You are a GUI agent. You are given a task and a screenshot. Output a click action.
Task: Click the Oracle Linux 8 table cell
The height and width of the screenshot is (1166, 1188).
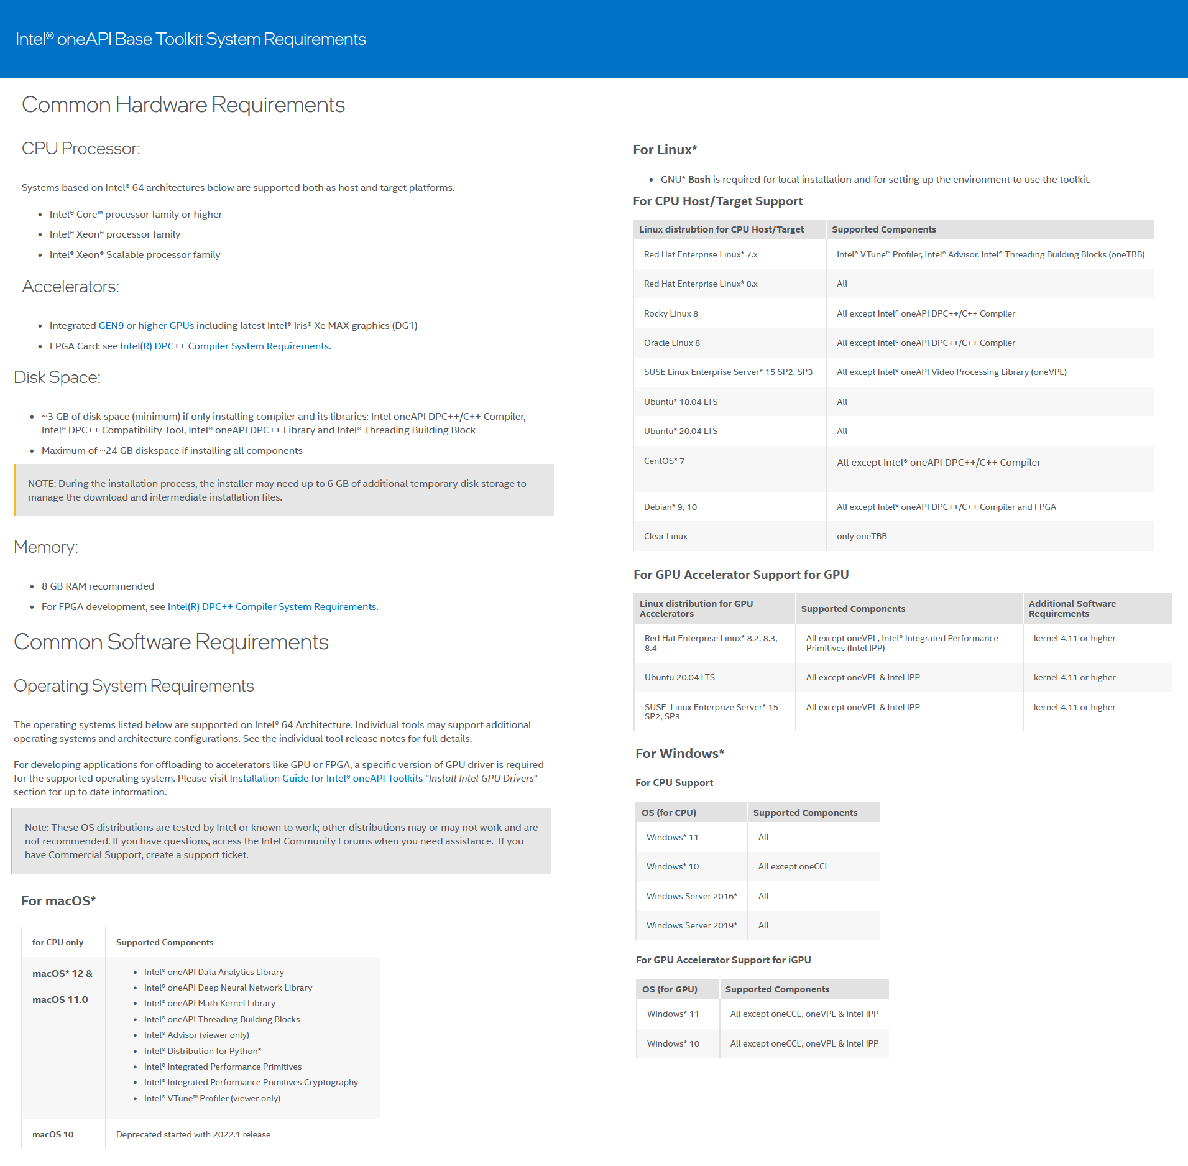[730, 343]
